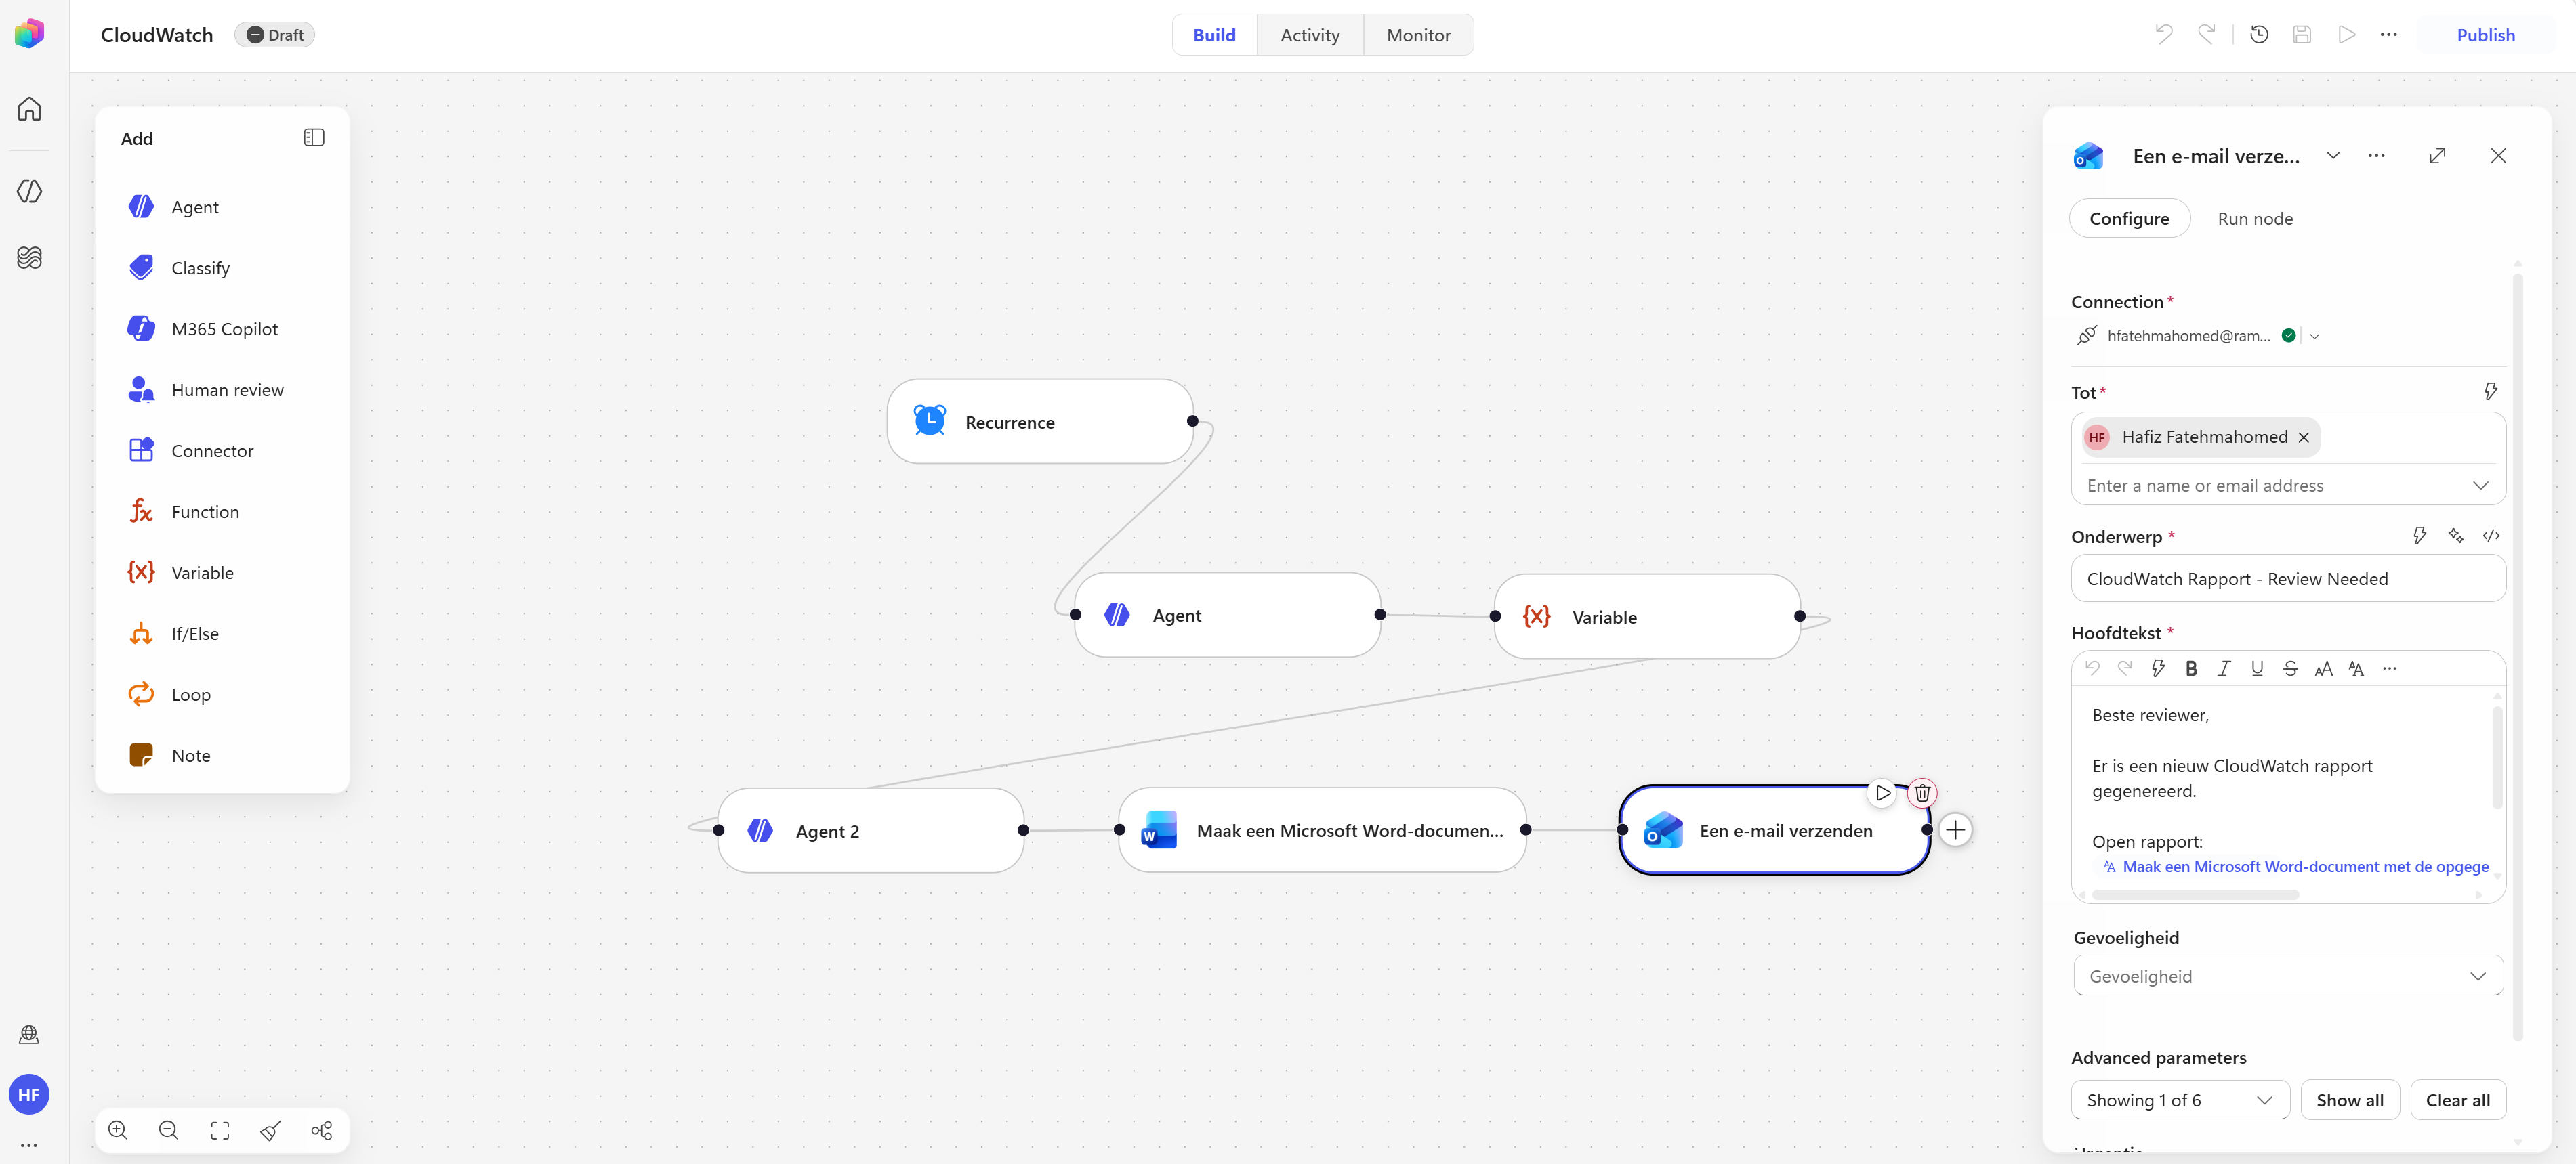
Task: Select the Variable node on canvas
Action: [1647, 616]
